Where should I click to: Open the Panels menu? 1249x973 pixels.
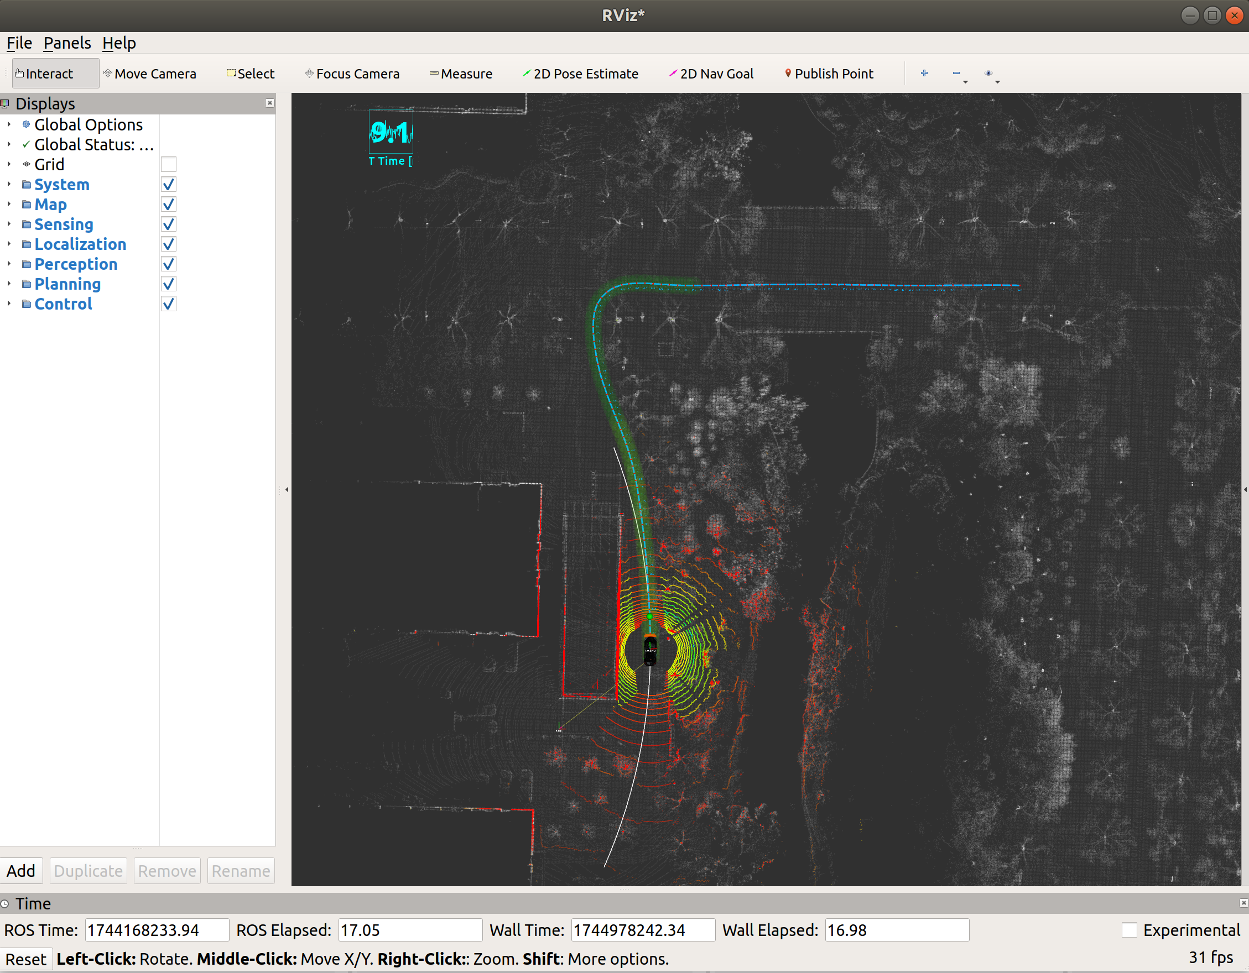click(67, 44)
